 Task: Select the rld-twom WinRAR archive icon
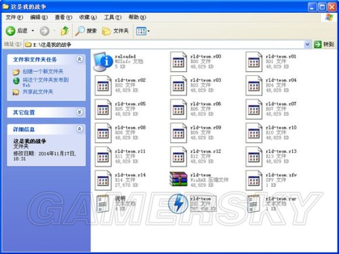point(178,179)
